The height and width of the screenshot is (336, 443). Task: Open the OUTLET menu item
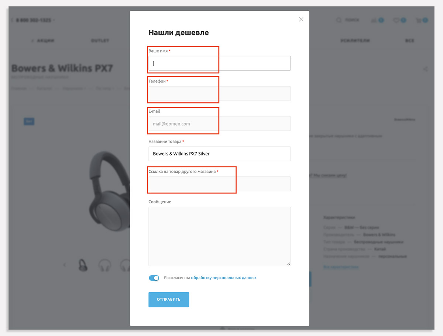pyautogui.click(x=100, y=41)
